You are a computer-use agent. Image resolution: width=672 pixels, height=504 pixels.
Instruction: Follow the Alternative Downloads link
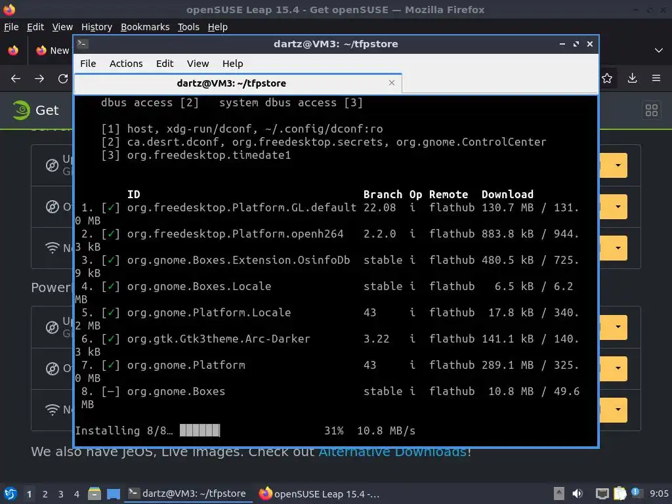pyautogui.click(x=392, y=451)
